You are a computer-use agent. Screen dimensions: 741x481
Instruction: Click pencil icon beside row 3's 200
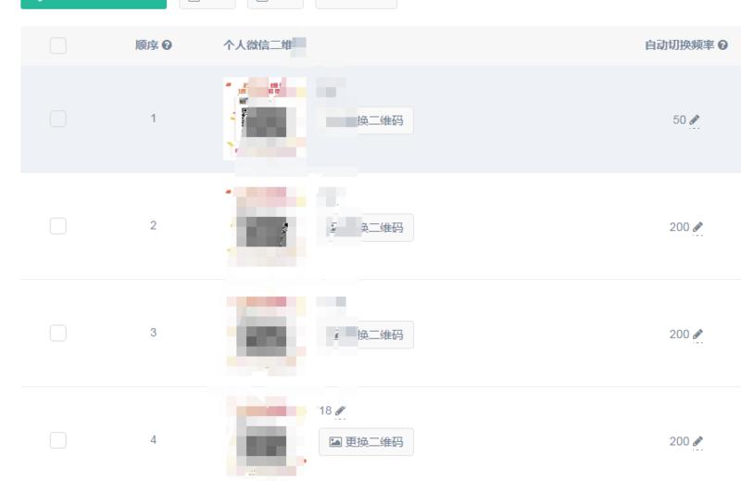(x=697, y=334)
